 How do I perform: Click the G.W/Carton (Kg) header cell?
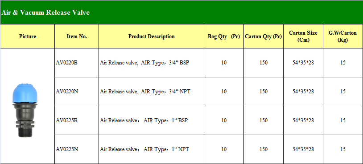(x=343, y=36)
